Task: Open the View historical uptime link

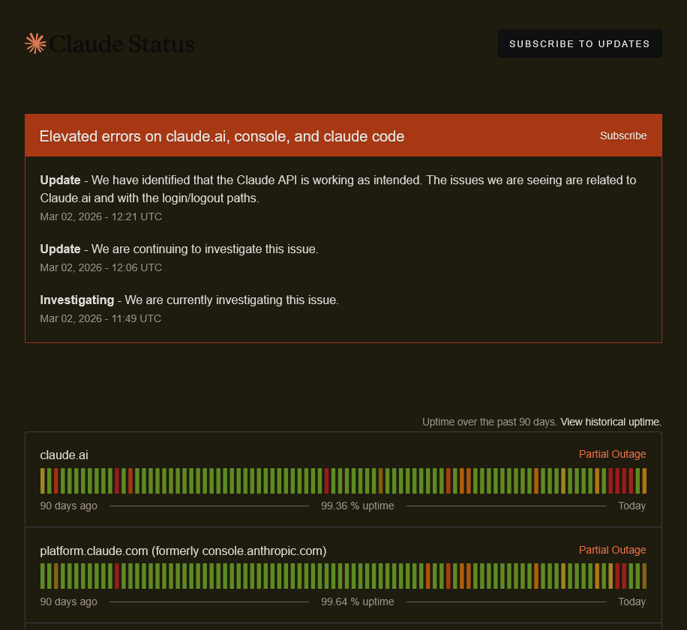Action: pyautogui.click(x=610, y=422)
